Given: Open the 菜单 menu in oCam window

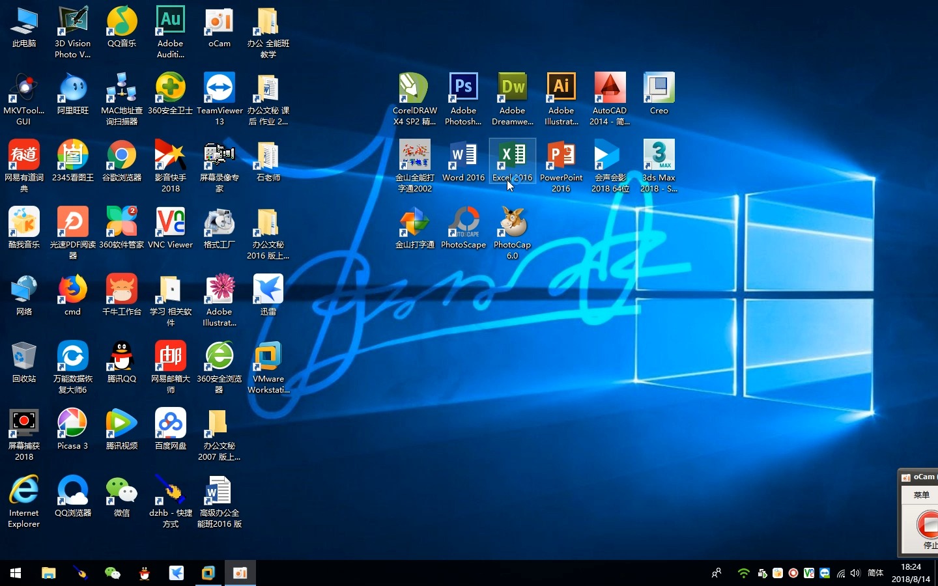Looking at the screenshot, I should (x=921, y=495).
